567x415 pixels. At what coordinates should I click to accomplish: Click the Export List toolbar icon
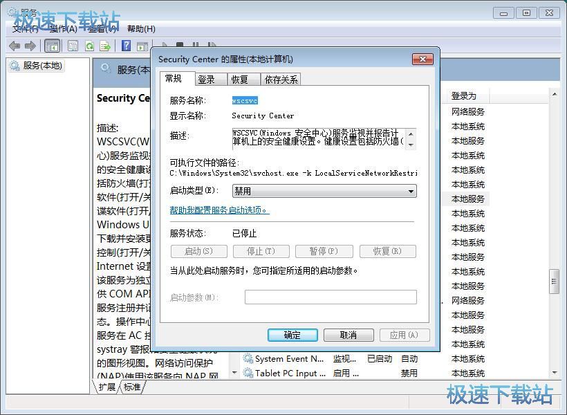click(x=105, y=46)
